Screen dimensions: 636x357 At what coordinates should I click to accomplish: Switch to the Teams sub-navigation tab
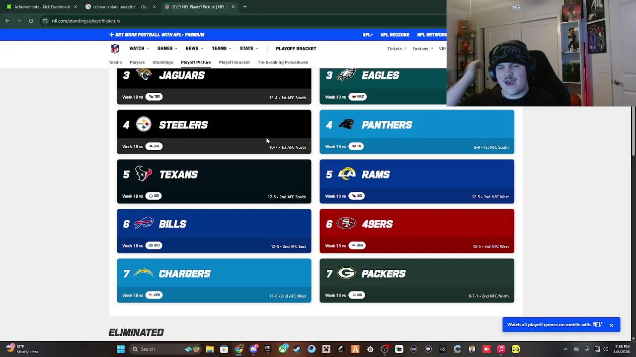point(115,62)
